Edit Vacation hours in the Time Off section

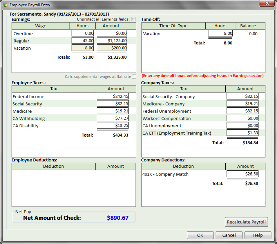[x=220, y=33]
